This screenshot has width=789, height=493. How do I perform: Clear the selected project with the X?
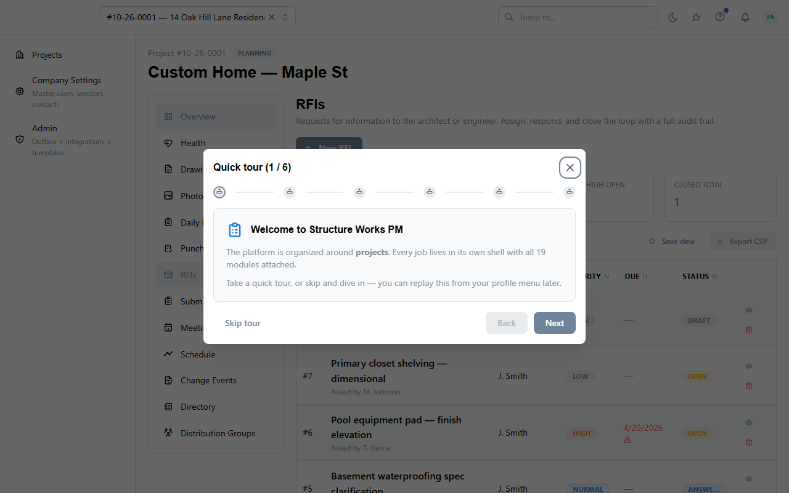click(272, 17)
